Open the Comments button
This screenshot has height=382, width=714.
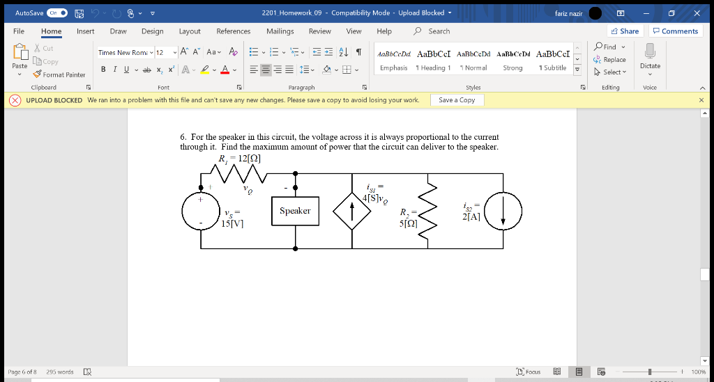pos(675,31)
